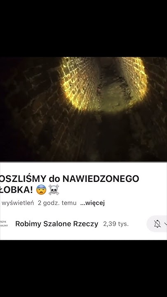This screenshot has width=167, height=297.
Task: Click the wyświetleń view count text
Action: tap(18, 203)
